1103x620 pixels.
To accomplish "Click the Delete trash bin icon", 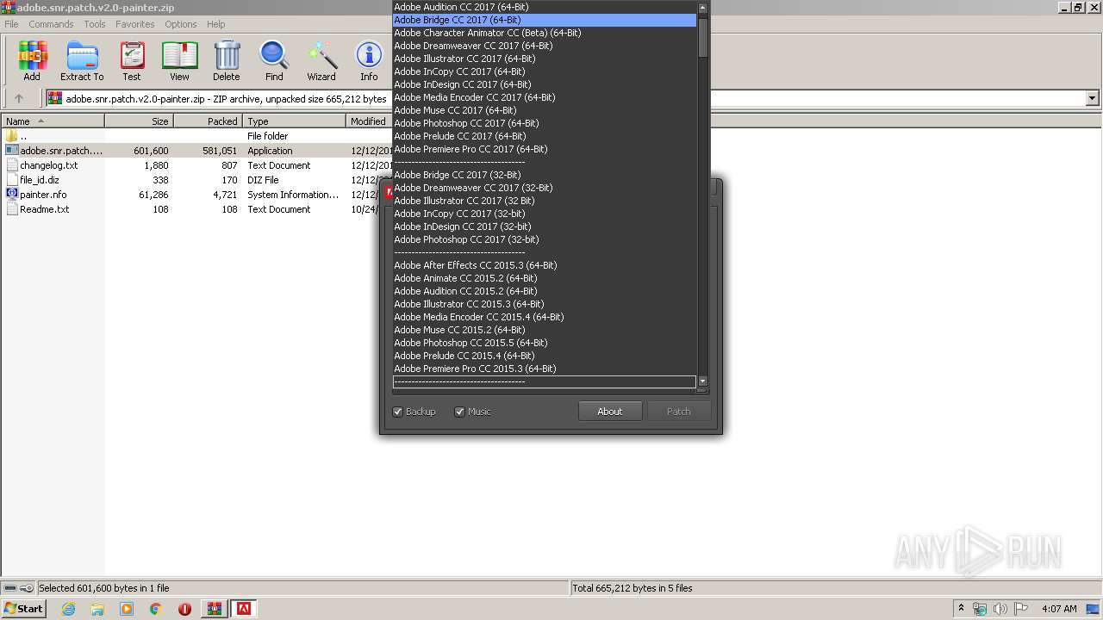I will 227,61.
